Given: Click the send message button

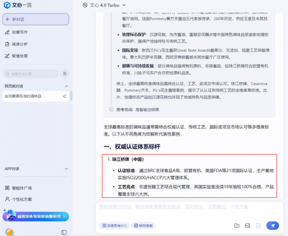Looking at the screenshot, I should click(273, 226).
